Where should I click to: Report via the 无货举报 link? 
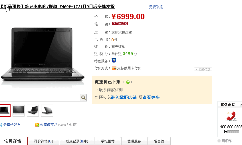[x=156, y=7]
